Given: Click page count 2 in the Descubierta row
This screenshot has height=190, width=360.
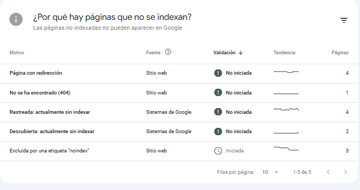Looking at the screenshot, I should tap(347, 132).
